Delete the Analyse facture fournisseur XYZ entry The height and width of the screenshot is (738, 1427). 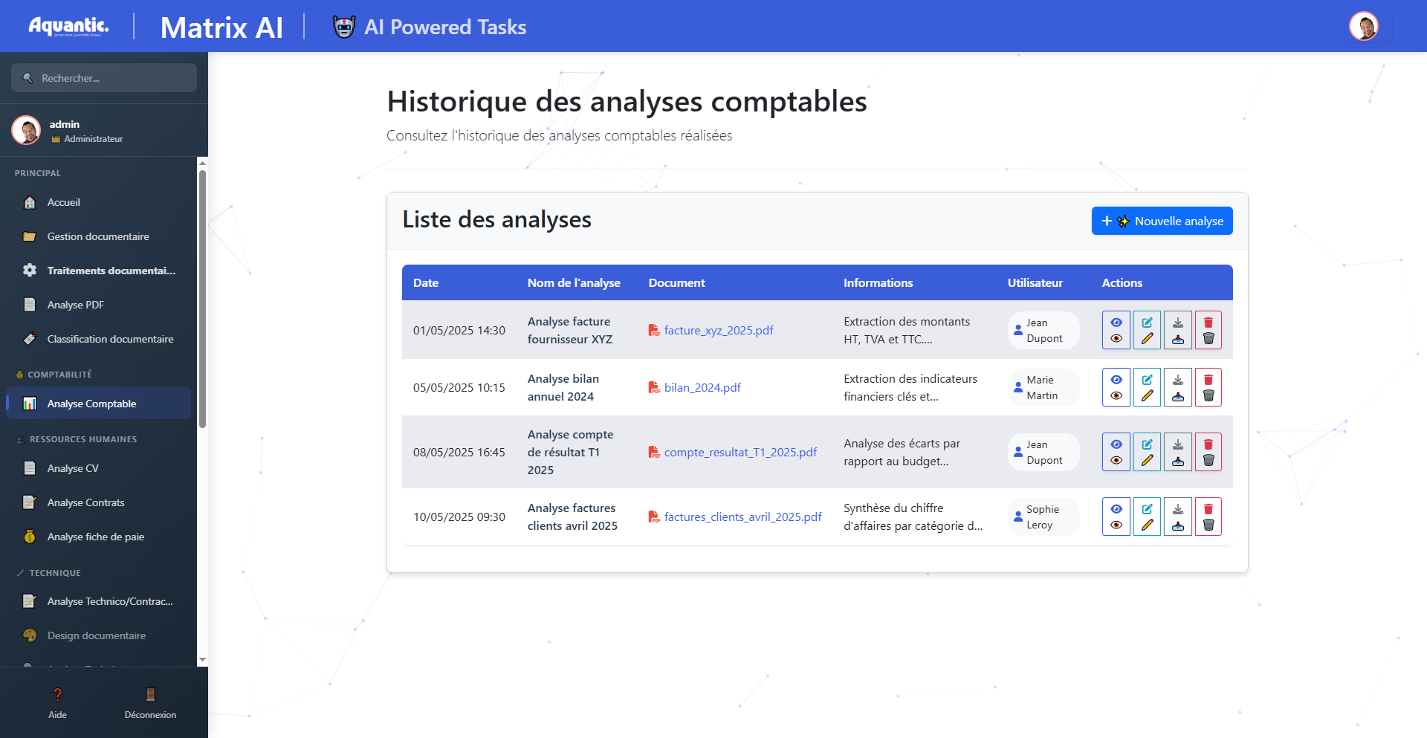tap(1208, 330)
